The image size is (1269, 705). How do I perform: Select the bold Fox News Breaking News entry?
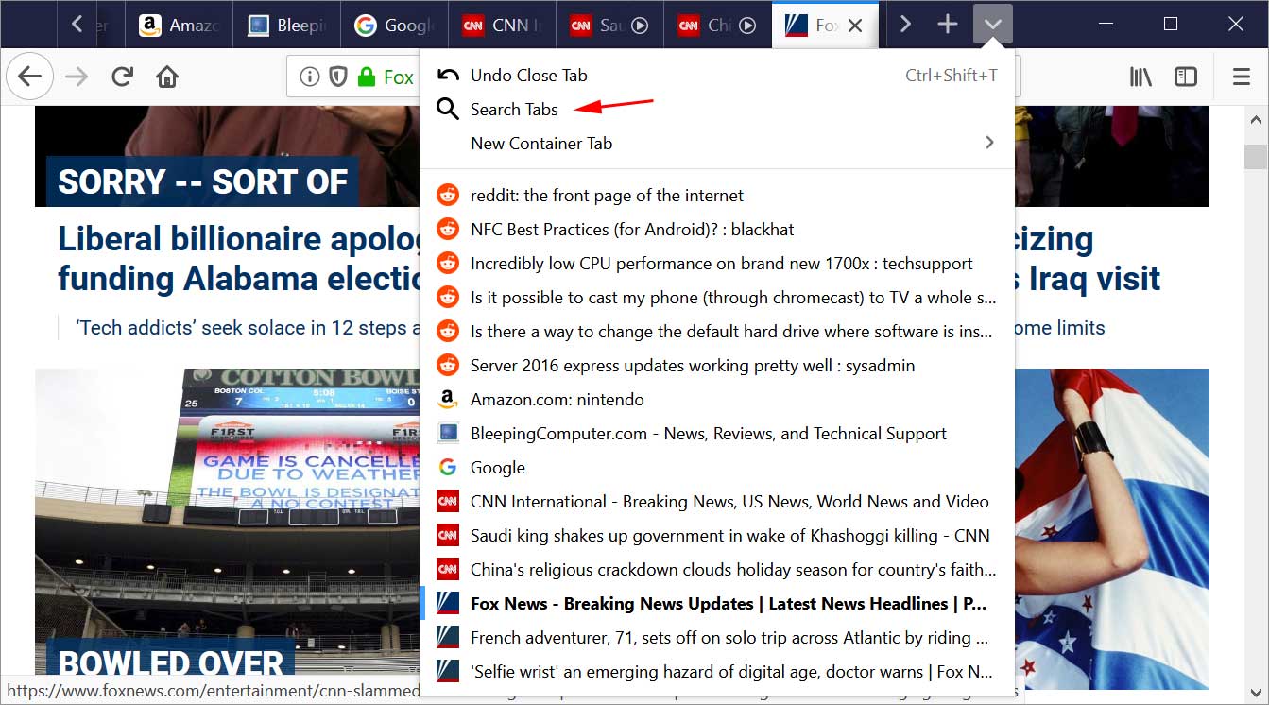point(717,604)
